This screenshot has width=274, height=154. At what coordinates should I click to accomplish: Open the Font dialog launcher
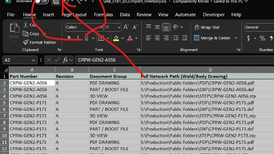[x=139, y=50]
